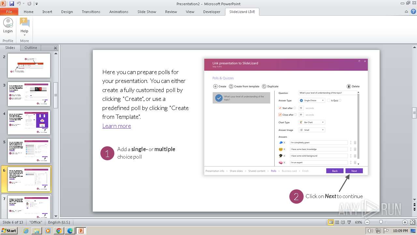Switch to Slide Sorter view
The height and width of the screenshot is (235, 417).
(337, 222)
